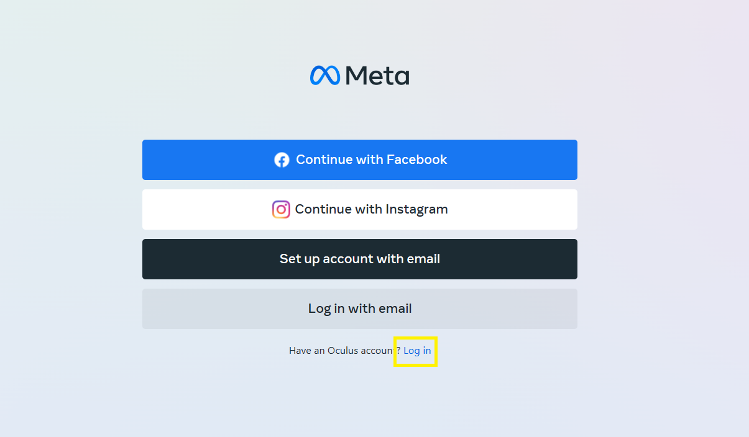Click the white circle Facebook "f" badge

(282, 160)
